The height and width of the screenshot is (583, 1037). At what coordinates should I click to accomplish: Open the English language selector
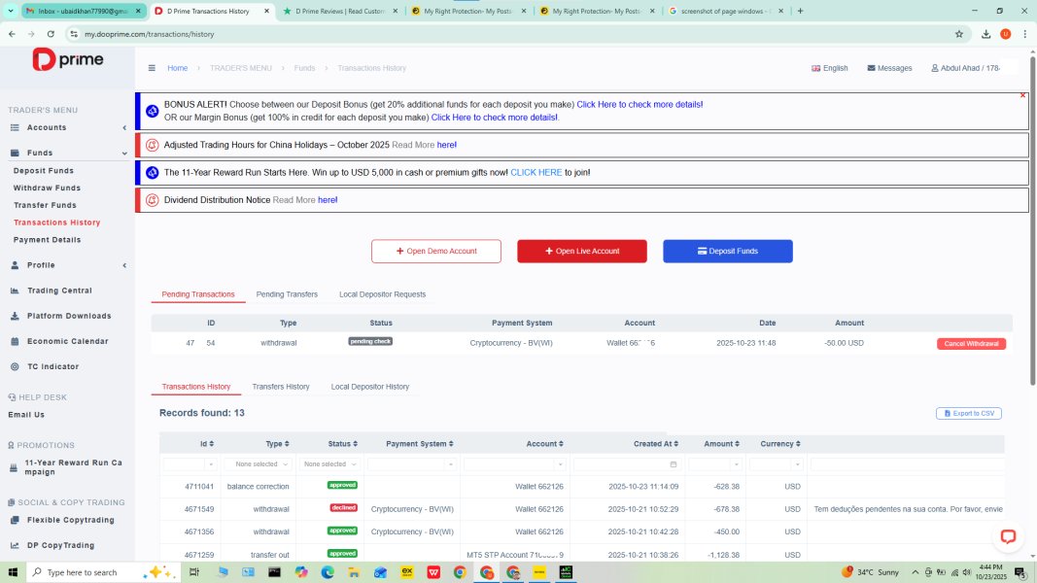pyautogui.click(x=829, y=68)
